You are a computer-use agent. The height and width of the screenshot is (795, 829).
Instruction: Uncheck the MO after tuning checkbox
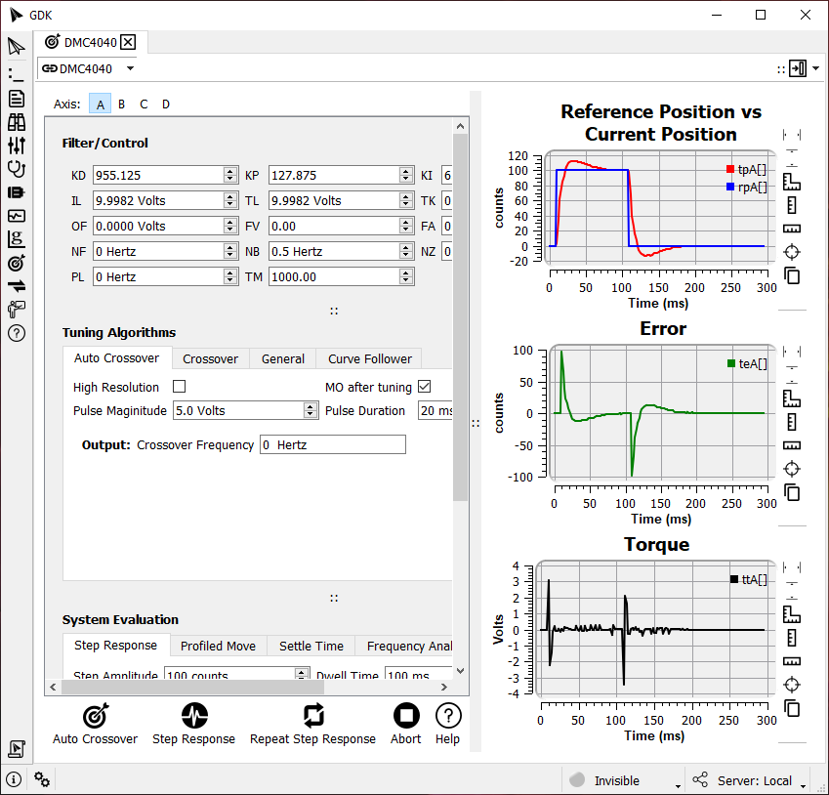(x=424, y=387)
